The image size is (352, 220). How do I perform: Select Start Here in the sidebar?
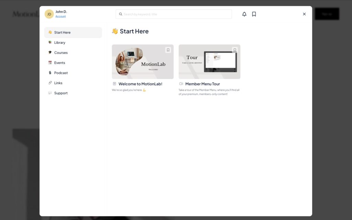(x=62, y=33)
